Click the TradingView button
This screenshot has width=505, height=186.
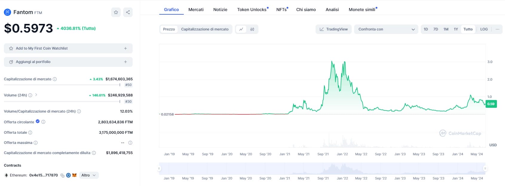pos(333,29)
